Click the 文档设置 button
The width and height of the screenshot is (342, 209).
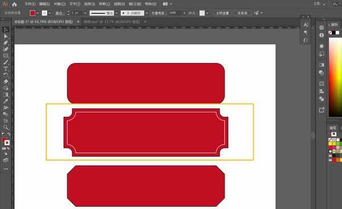222,13
